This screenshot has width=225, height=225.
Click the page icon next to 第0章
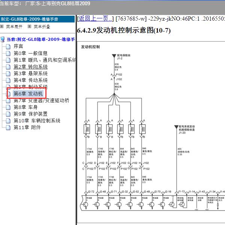tap(8, 54)
